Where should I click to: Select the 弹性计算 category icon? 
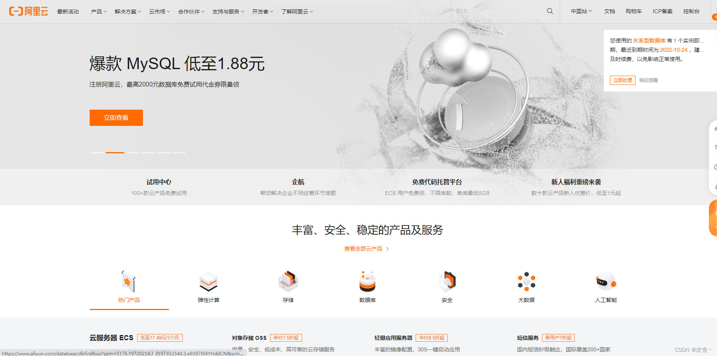[x=209, y=281]
